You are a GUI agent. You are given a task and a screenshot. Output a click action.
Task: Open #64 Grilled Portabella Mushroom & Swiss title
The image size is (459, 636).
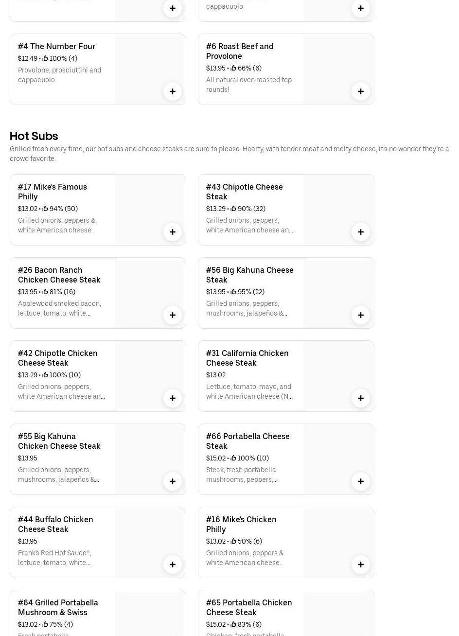pos(58,607)
